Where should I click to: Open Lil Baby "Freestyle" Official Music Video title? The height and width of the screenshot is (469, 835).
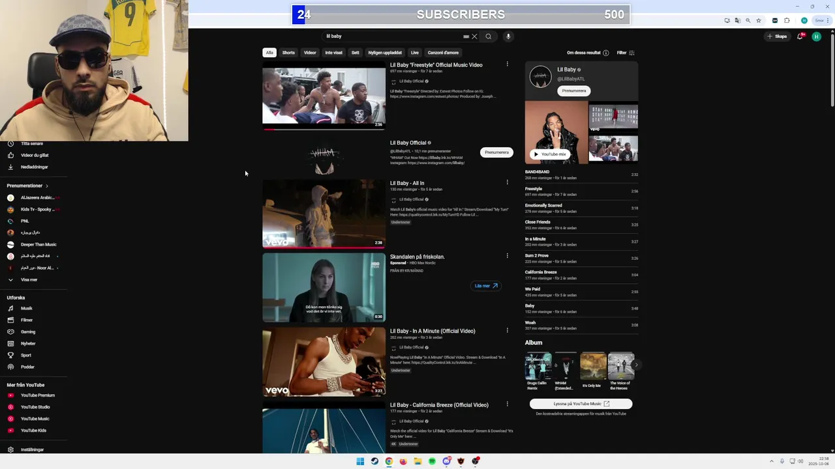436,65
